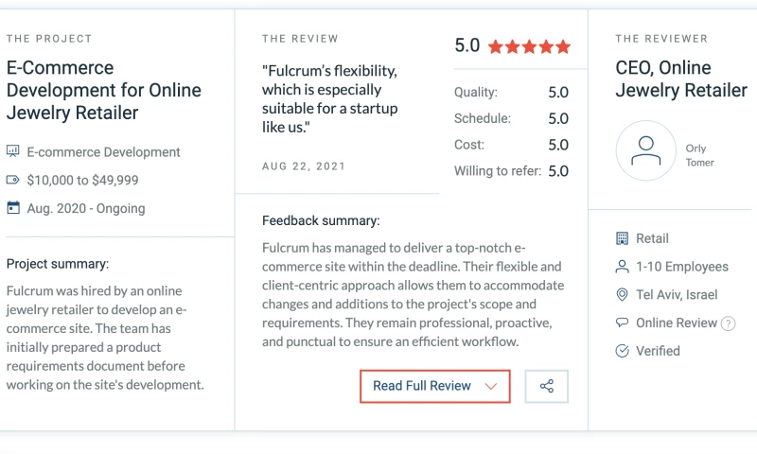Click the budget price tag icon
Screen dimensions: 757x454
tap(13, 180)
